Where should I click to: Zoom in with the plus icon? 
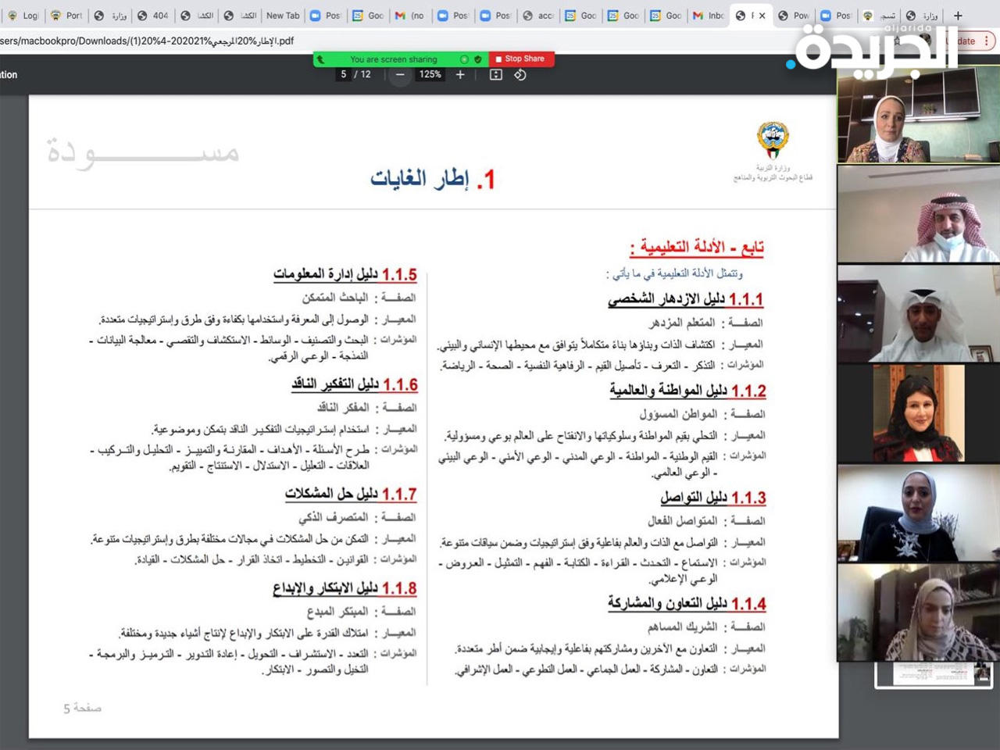coord(459,74)
